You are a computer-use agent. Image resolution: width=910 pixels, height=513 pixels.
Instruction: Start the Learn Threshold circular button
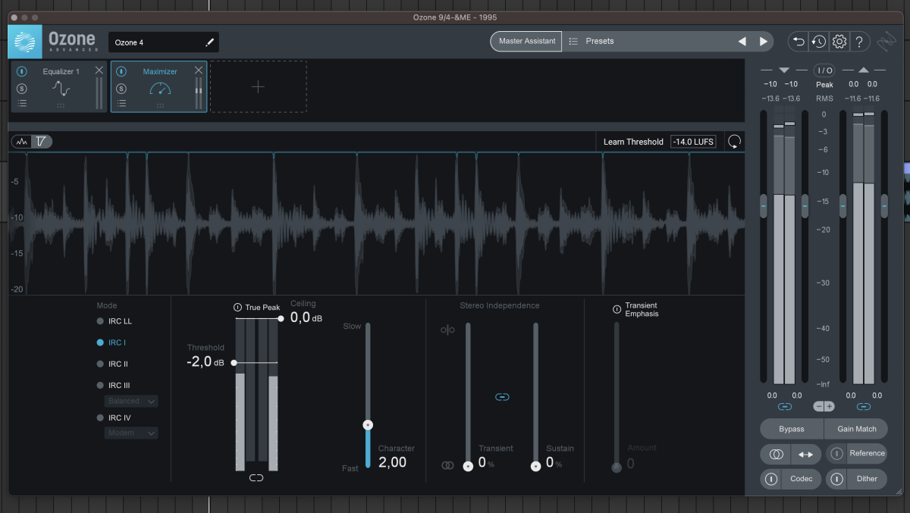(733, 142)
